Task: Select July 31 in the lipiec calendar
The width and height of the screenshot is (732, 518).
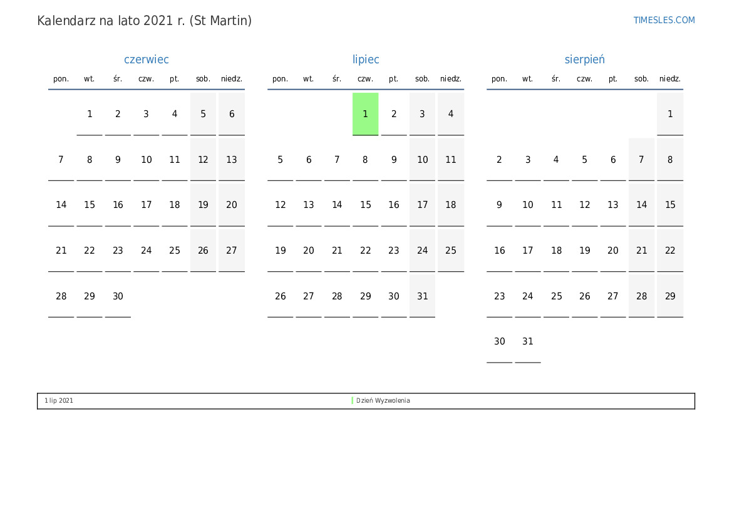Action: click(422, 296)
